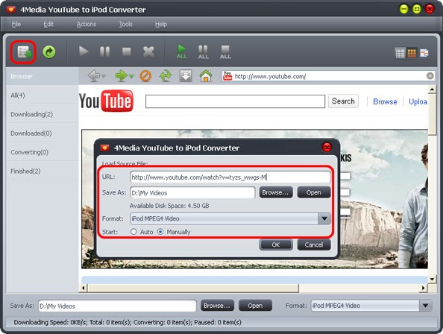
Task: Select the Browser sidebar tab
Action: pyautogui.click(x=42, y=77)
